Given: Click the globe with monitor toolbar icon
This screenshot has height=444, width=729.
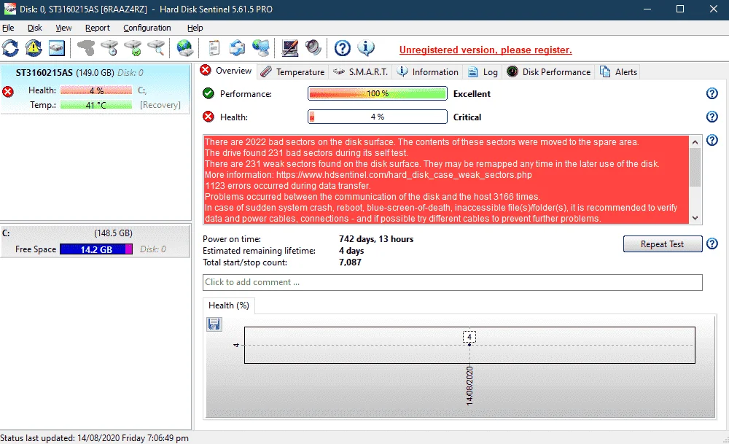Looking at the screenshot, I should (261, 48).
